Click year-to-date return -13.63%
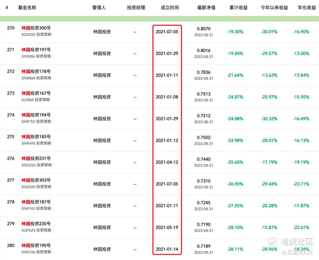 (269, 75)
